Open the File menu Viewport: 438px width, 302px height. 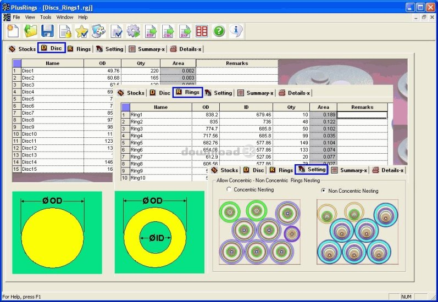pos(16,18)
